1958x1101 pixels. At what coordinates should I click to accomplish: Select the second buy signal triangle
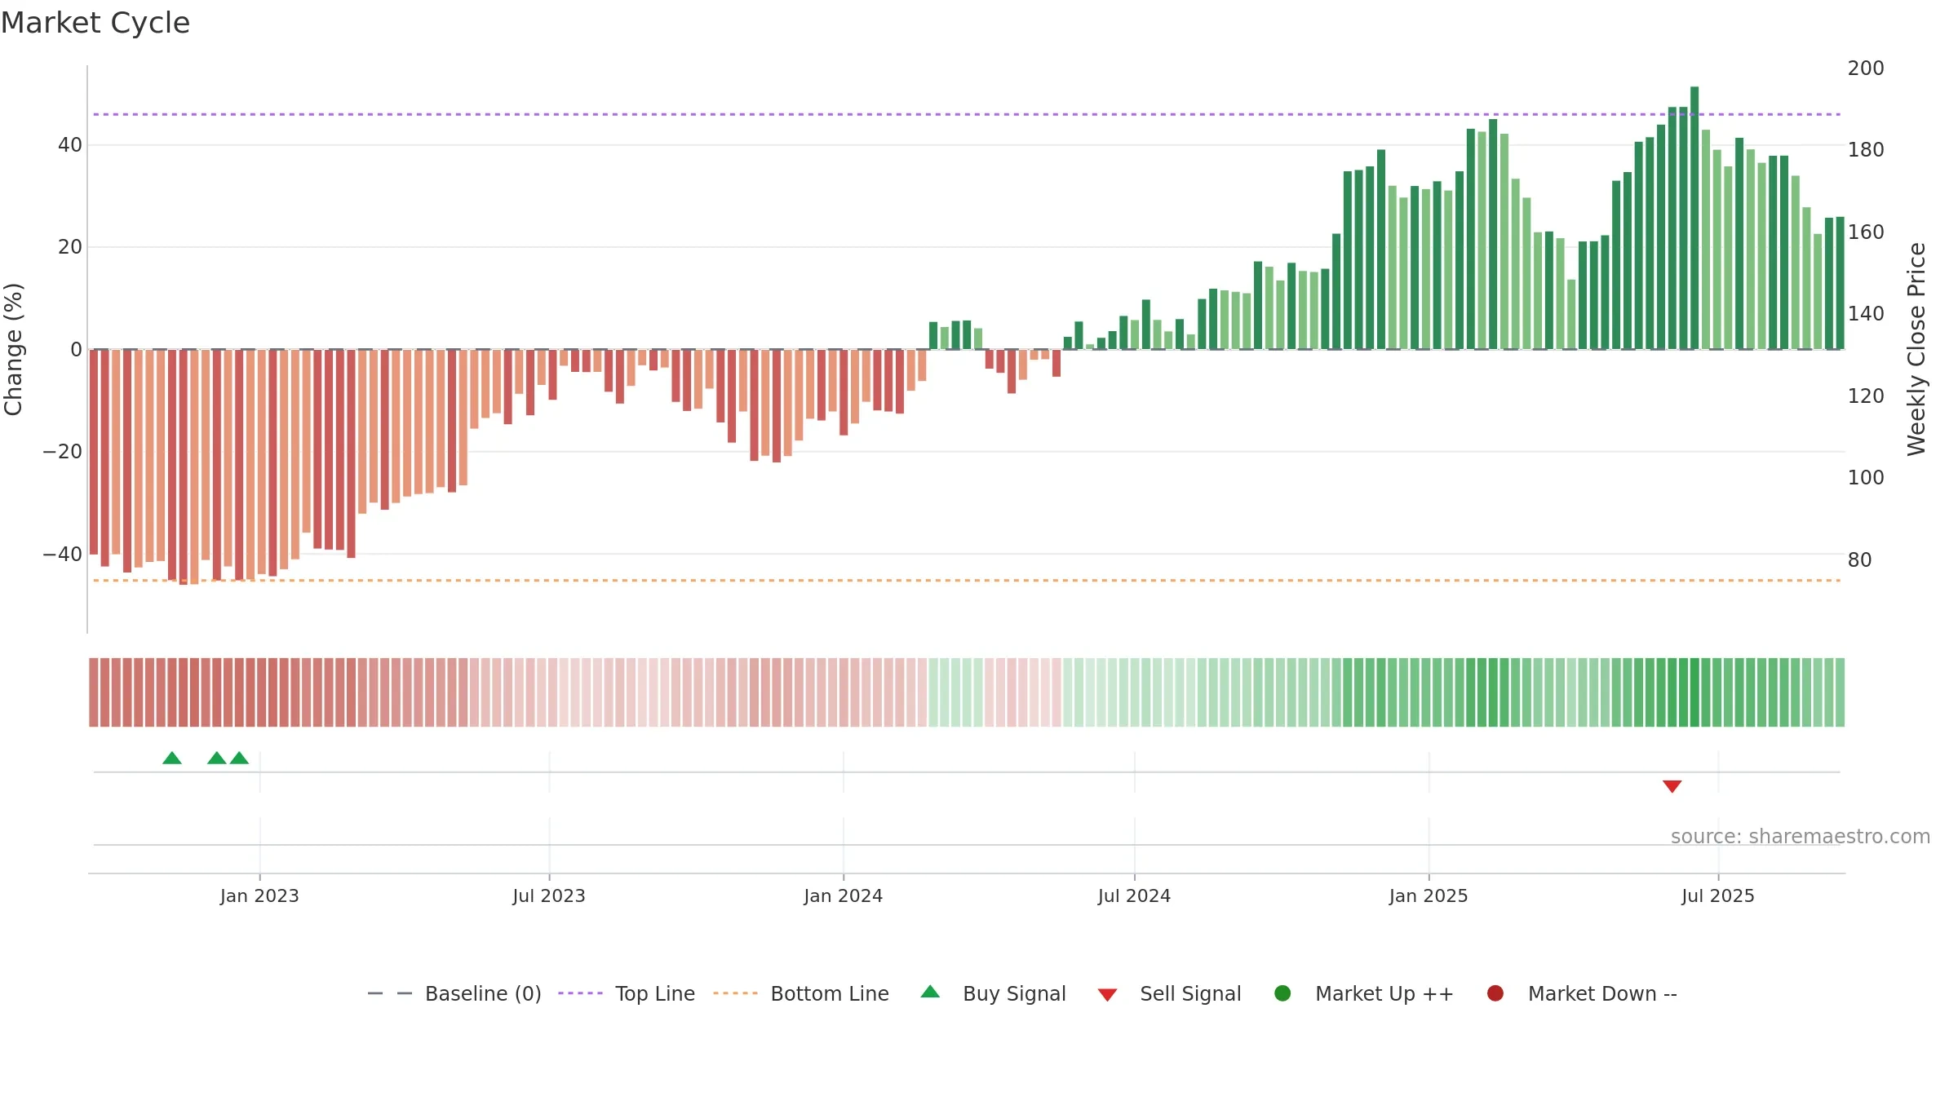(x=217, y=758)
